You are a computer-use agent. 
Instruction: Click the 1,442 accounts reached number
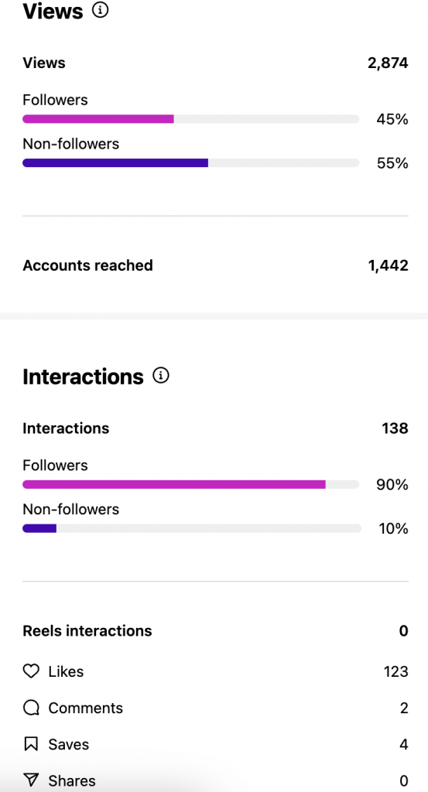pyautogui.click(x=388, y=266)
